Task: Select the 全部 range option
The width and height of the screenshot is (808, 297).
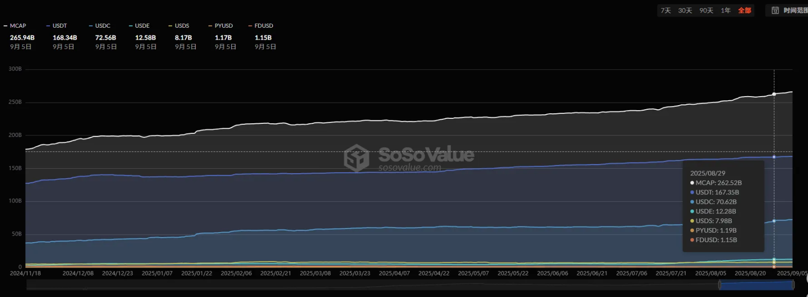Action: click(744, 11)
